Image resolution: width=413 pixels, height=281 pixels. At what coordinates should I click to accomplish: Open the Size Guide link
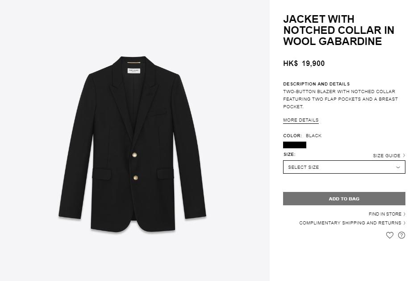[x=387, y=156]
